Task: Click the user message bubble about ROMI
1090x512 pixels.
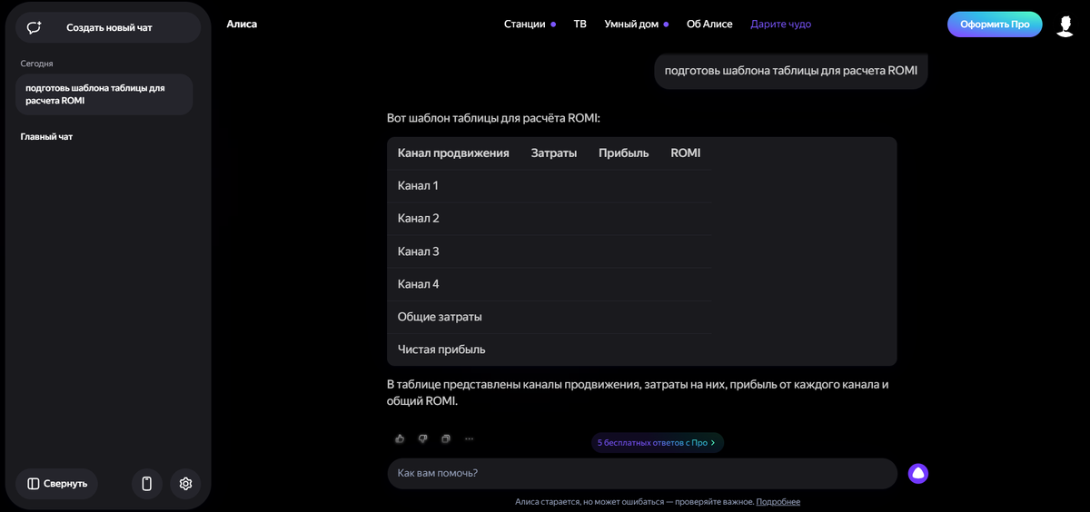Action: (x=791, y=71)
